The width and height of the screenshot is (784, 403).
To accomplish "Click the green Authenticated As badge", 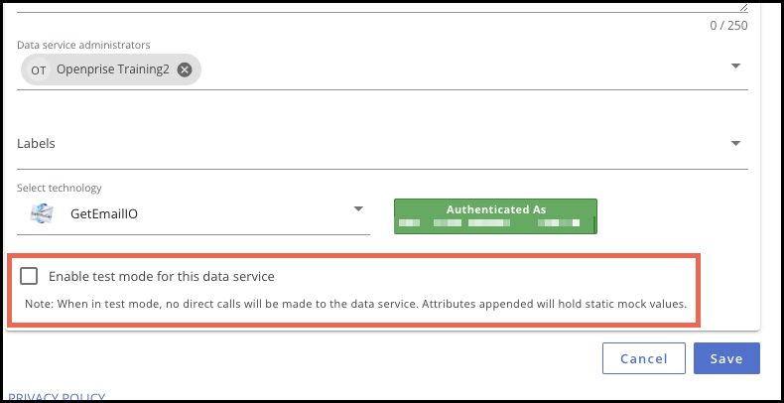I will point(495,216).
